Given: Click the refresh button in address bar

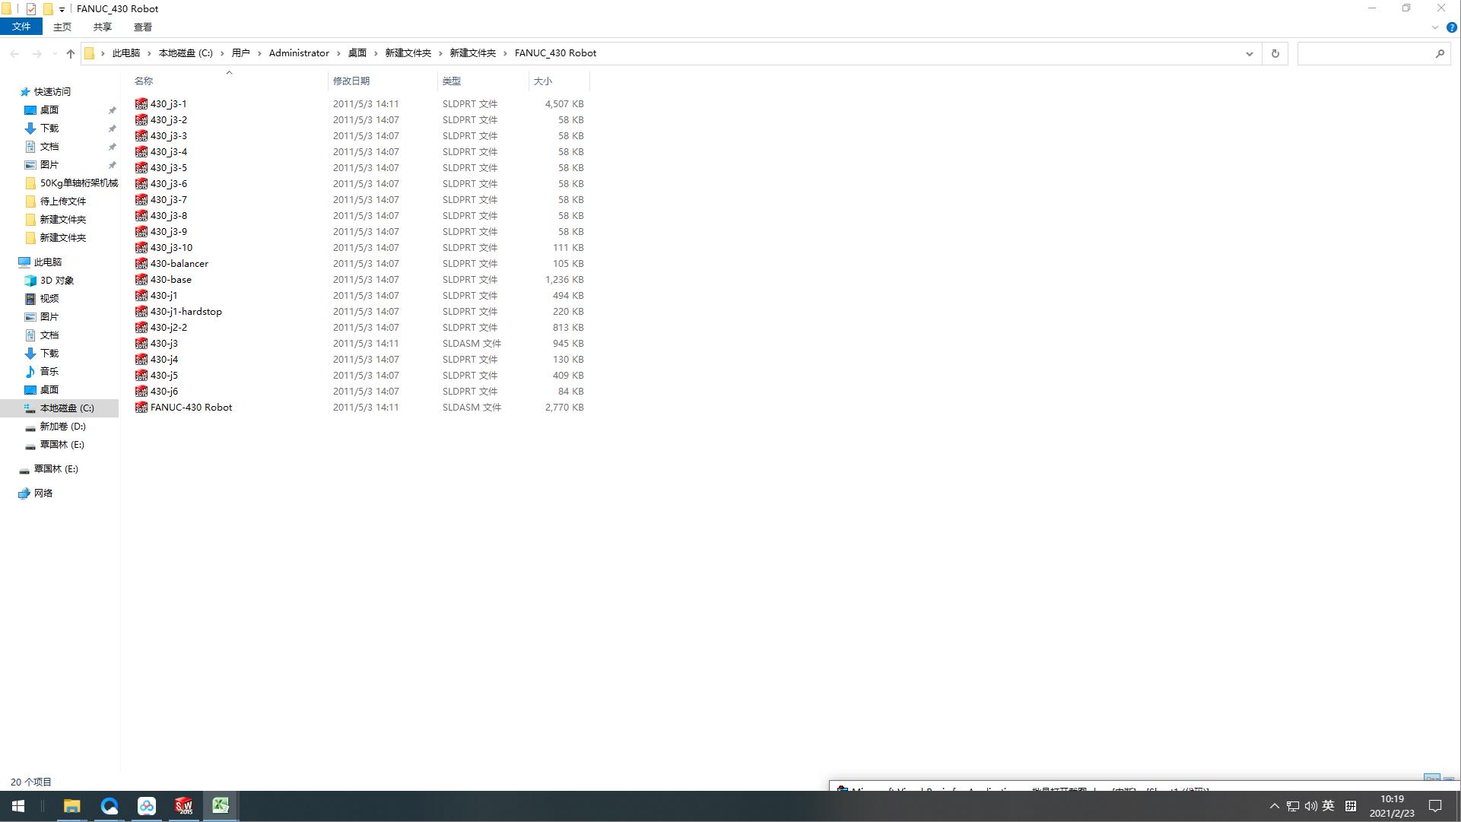Looking at the screenshot, I should [1275, 53].
